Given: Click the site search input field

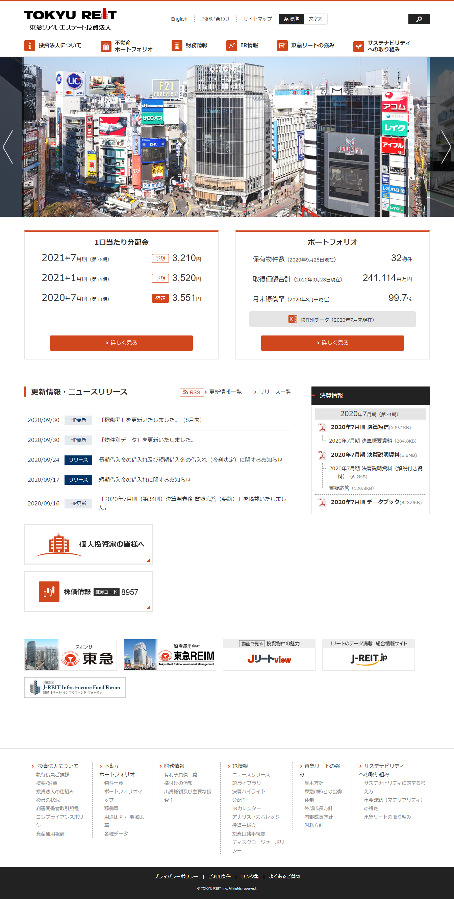Looking at the screenshot, I should click(x=370, y=19).
